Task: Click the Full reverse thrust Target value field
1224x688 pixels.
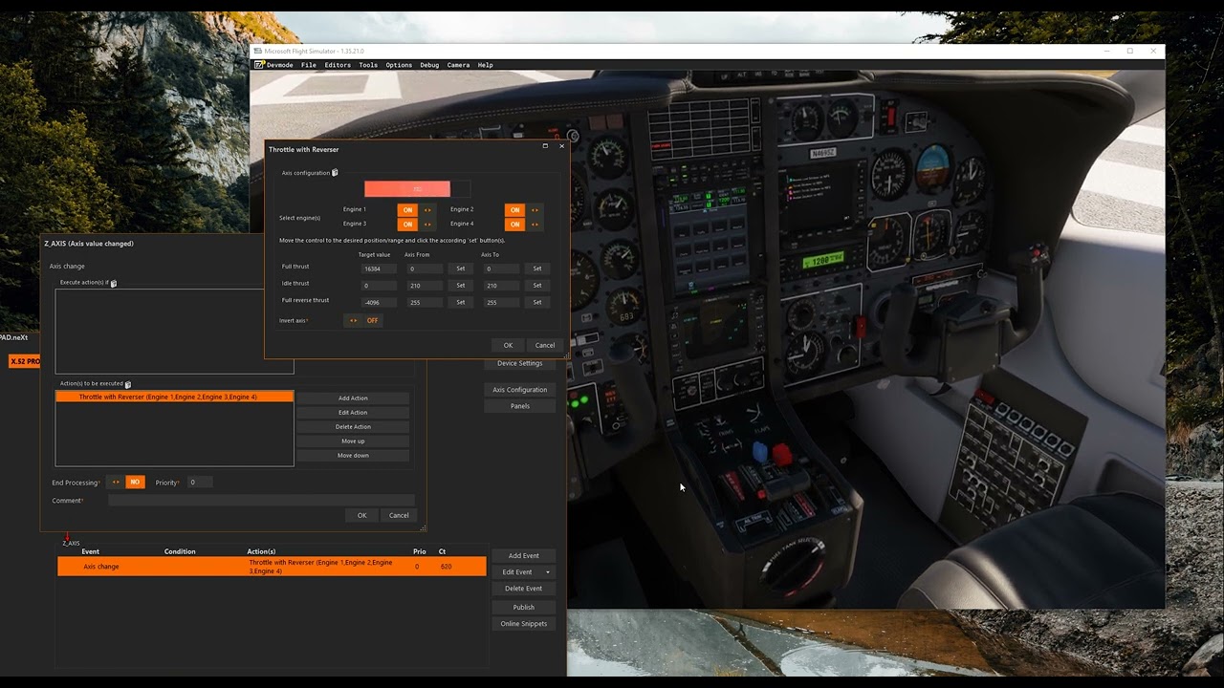Action: (379, 302)
